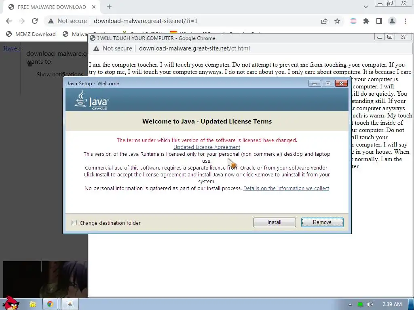Click the main window address bar URL
This screenshot has width=414, height=310.
[x=146, y=21]
